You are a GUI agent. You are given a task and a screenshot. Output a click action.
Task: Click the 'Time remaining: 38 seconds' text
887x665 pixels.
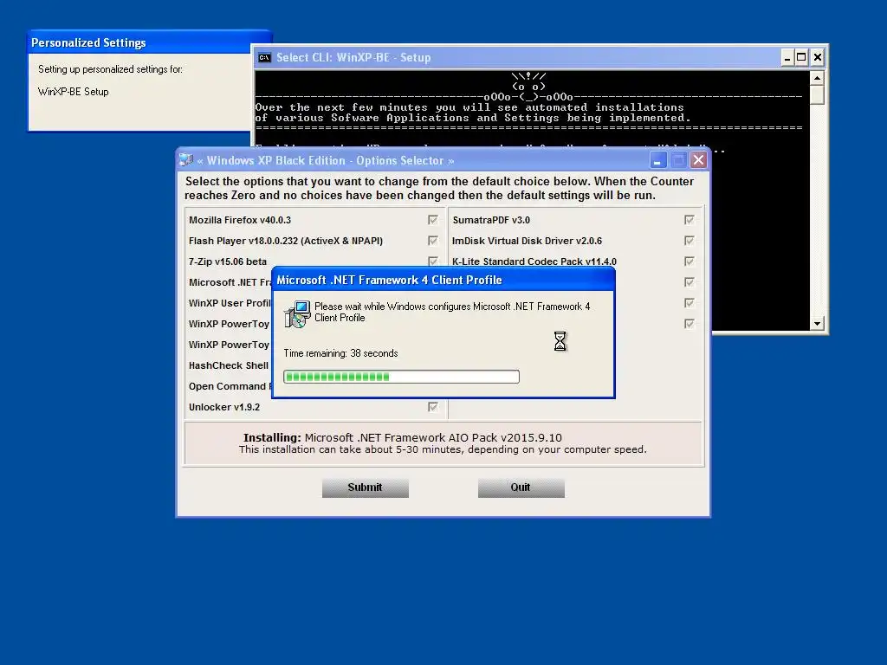click(340, 353)
